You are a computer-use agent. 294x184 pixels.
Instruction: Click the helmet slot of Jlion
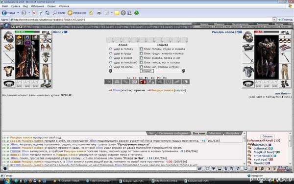tap(9, 37)
